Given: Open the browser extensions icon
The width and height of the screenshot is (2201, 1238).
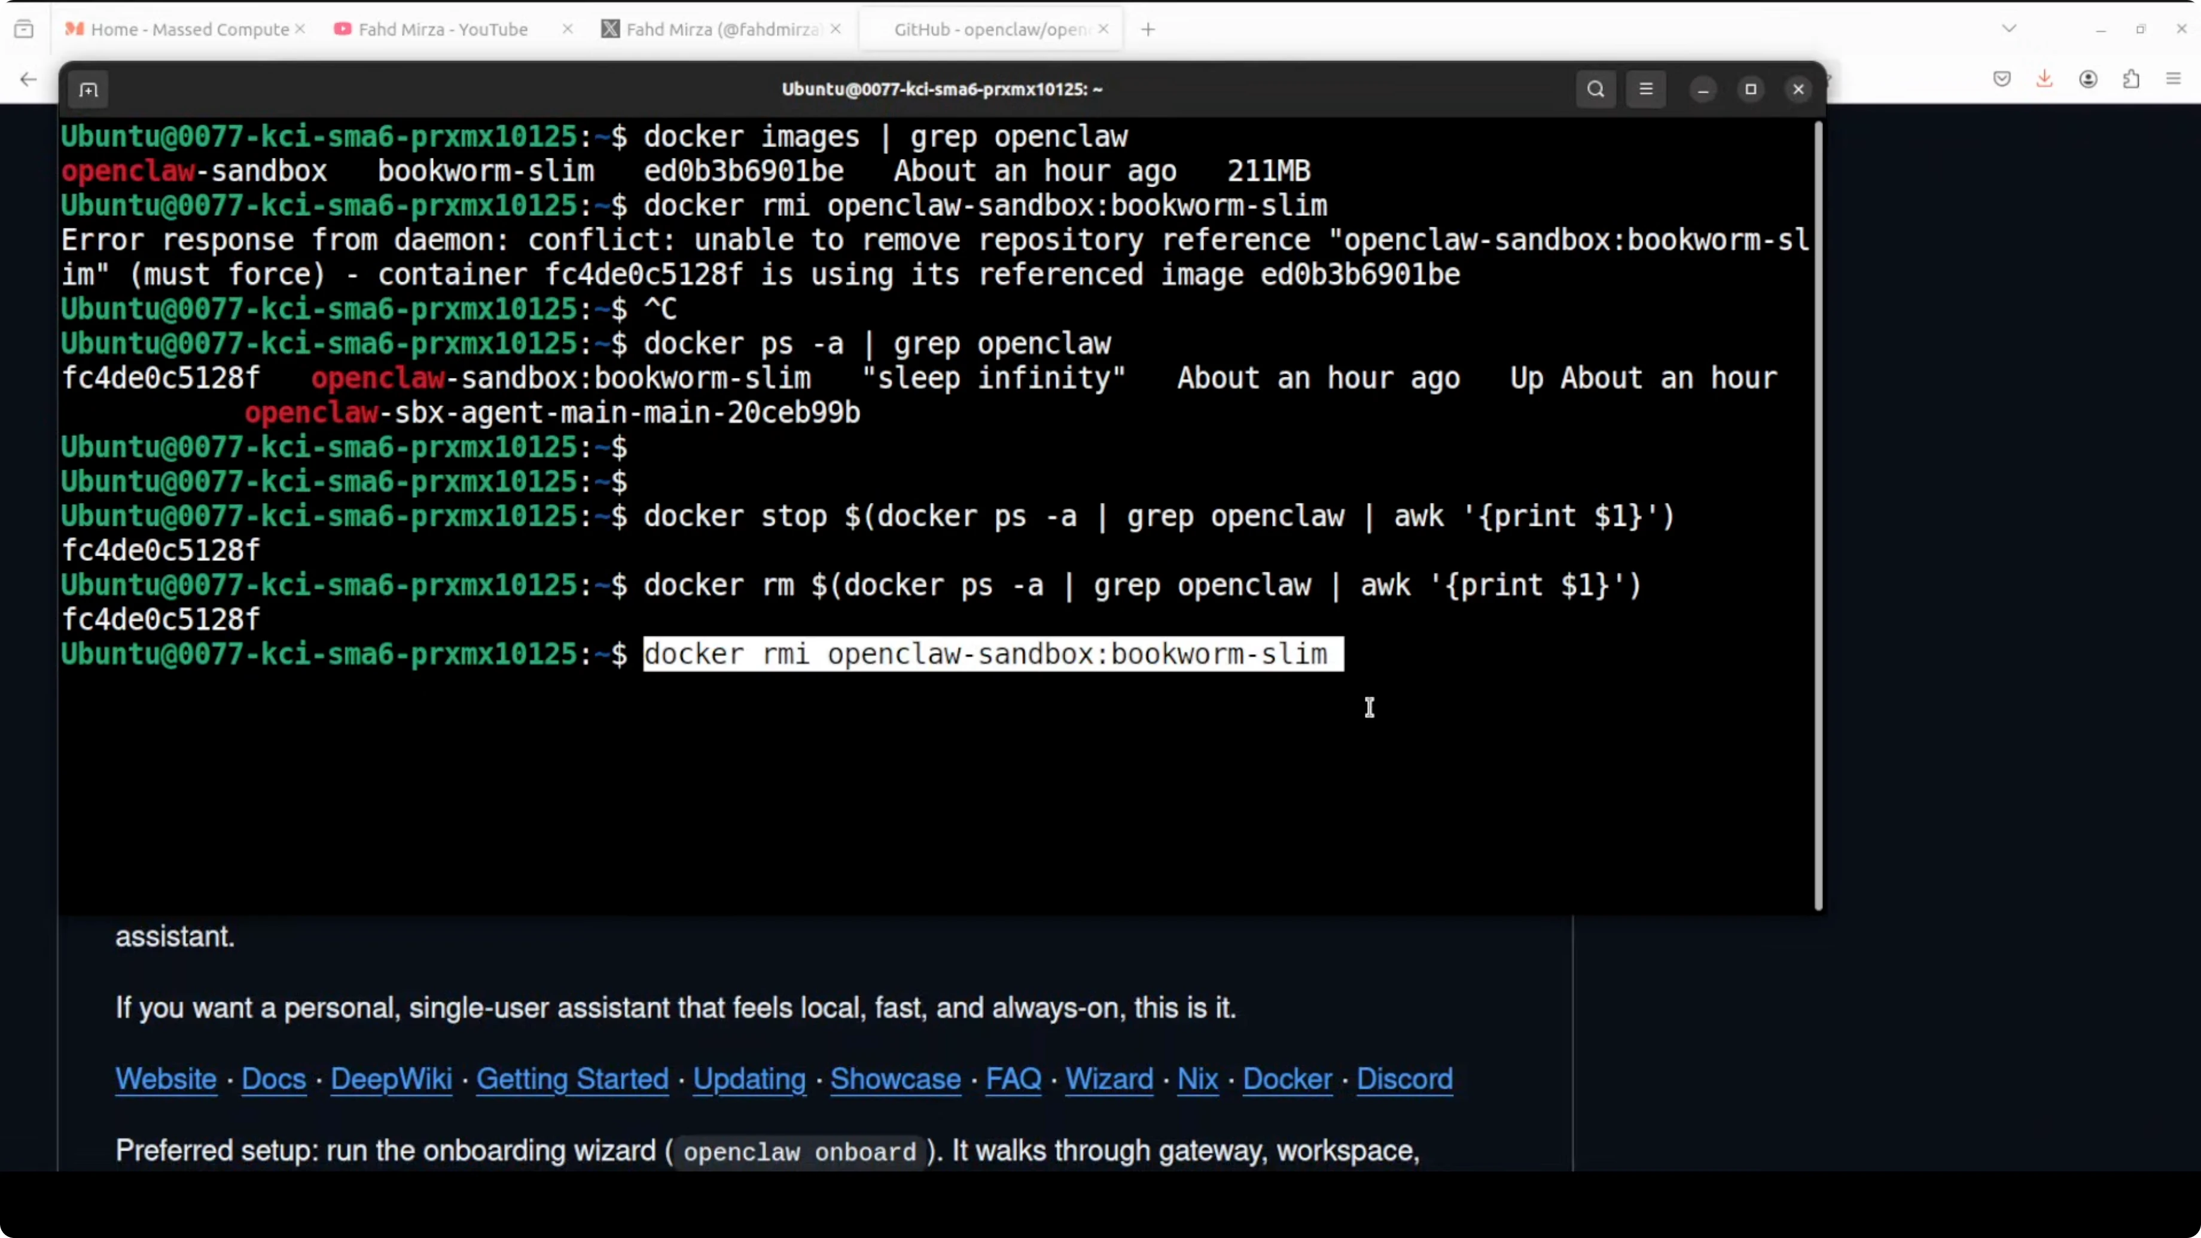Looking at the screenshot, I should pyautogui.click(x=2131, y=80).
